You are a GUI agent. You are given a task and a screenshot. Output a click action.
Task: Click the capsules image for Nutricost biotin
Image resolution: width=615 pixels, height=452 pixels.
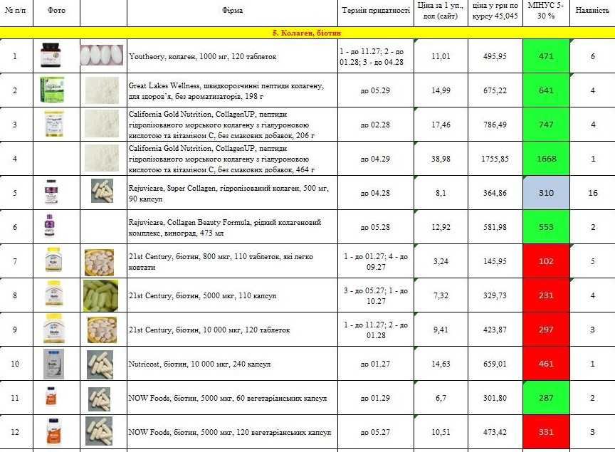(100, 365)
